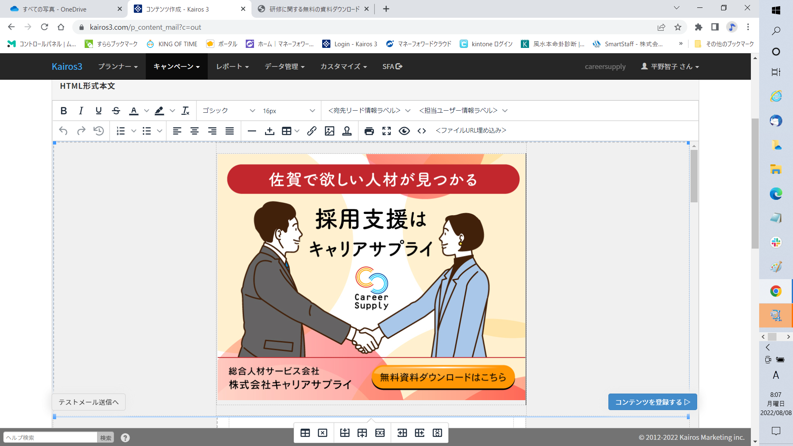Toggle underline formatting
Screen dimensions: 793x446
coord(98,111)
